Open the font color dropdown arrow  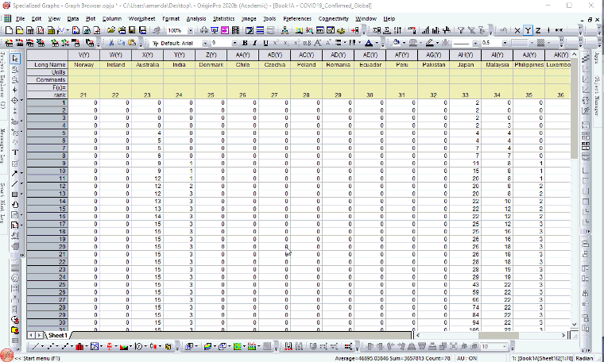(x=377, y=43)
